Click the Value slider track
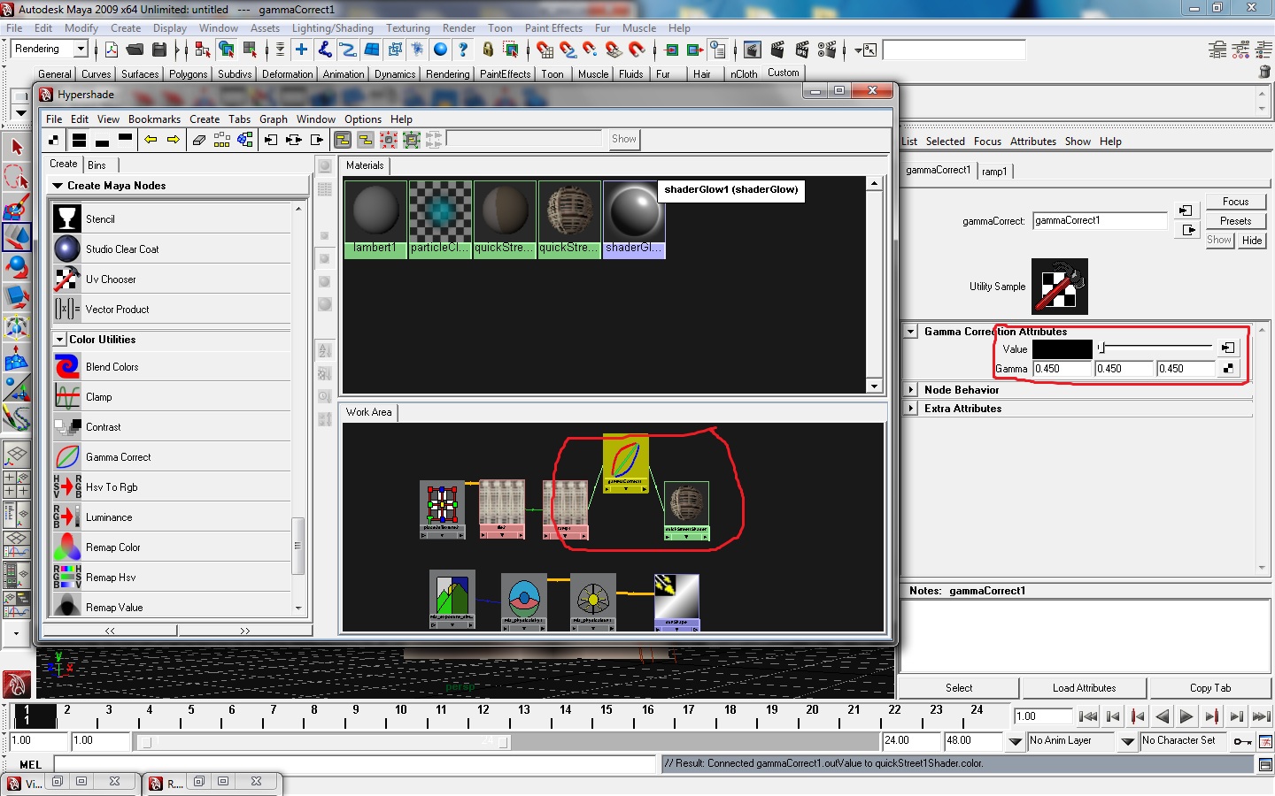The height and width of the screenshot is (796, 1275). [1155, 348]
